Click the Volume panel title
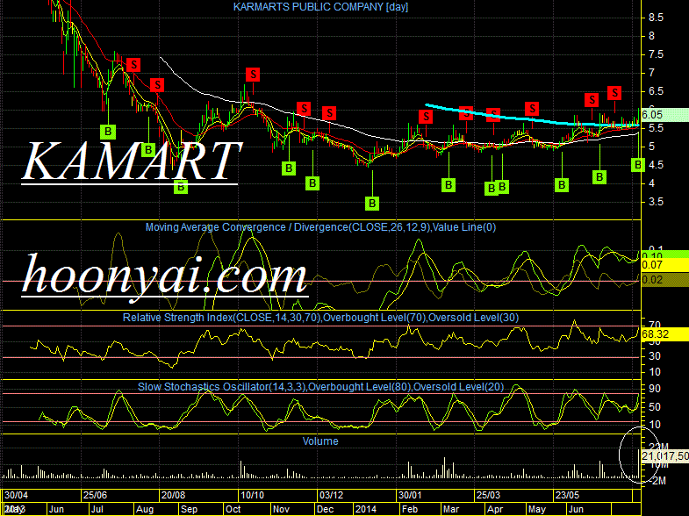This screenshot has width=689, height=516. coord(320,441)
